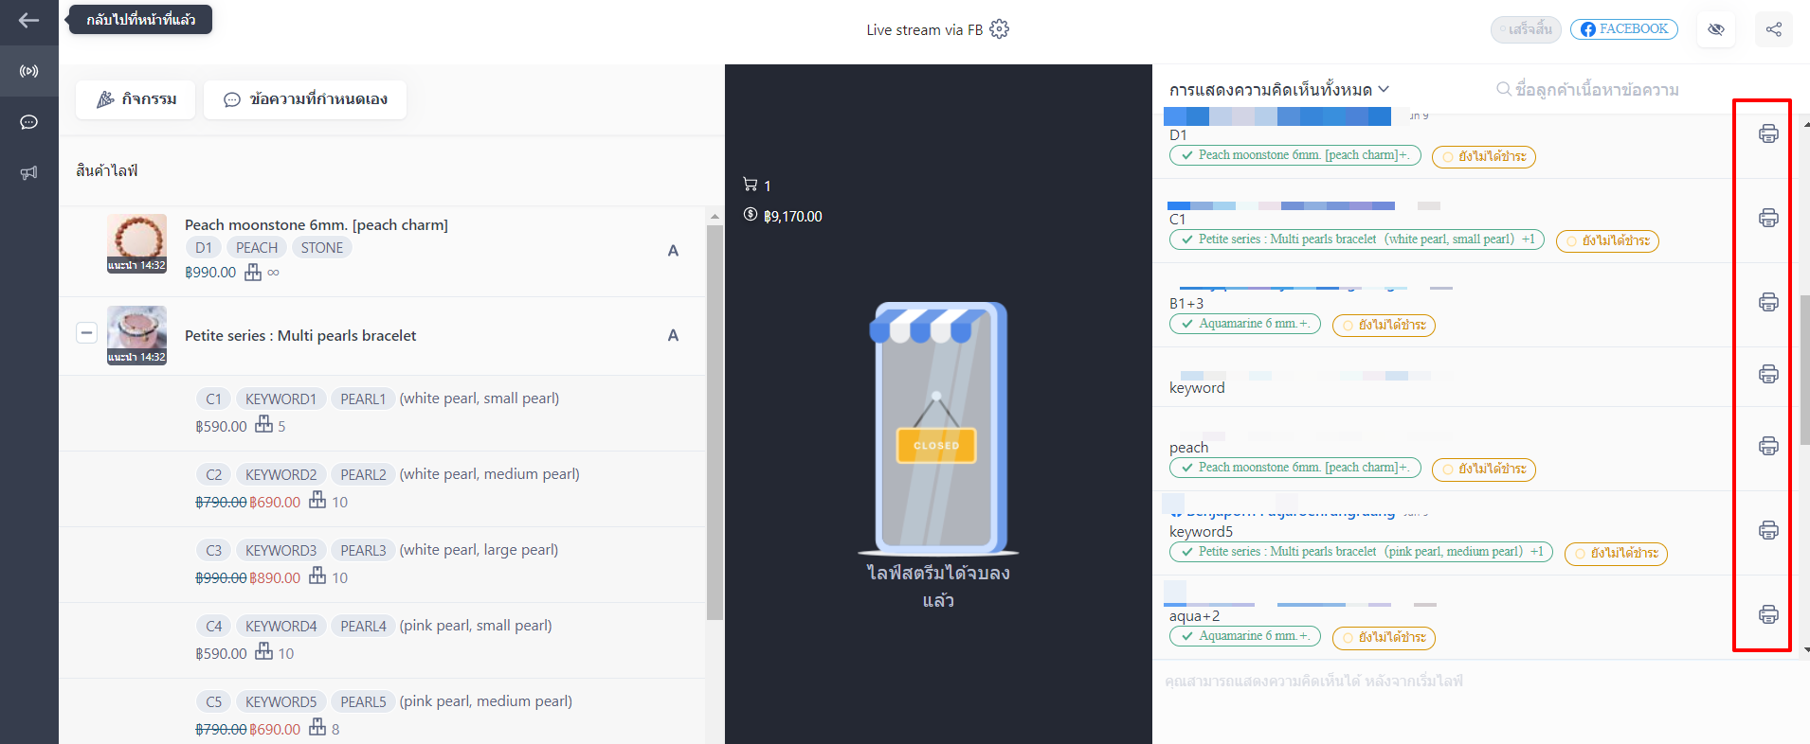The width and height of the screenshot is (1810, 744).
Task: Click the Peach moonstone product thumbnail
Action: (x=136, y=243)
